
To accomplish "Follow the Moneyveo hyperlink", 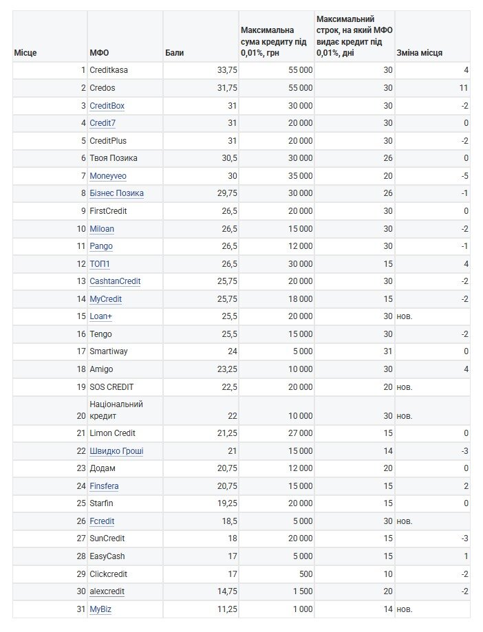I will click(x=107, y=176).
